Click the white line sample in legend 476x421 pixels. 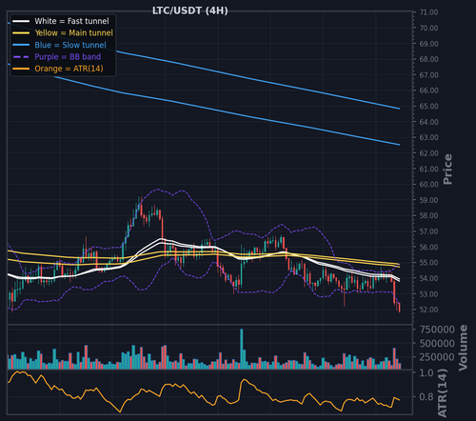point(21,21)
